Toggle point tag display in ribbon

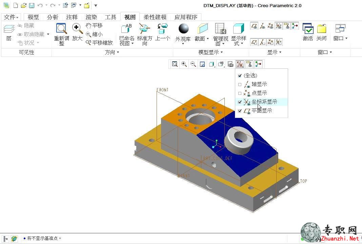pos(270,42)
